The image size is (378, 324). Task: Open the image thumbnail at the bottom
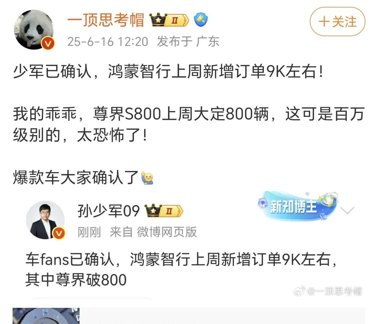(x=46, y=316)
